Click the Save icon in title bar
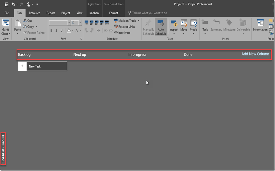This screenshot has height=171, width=275. click(x=7, y=4)
